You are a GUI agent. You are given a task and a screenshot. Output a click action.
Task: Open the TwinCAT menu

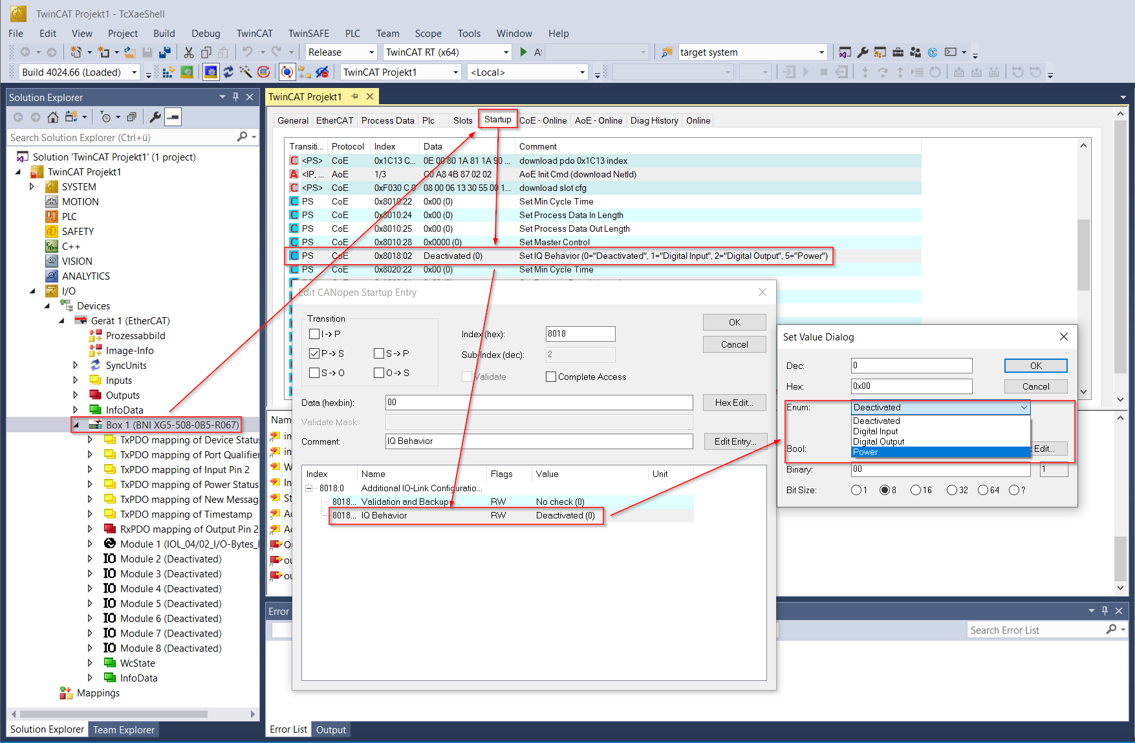pyautogui.click(x=254, y=34)
